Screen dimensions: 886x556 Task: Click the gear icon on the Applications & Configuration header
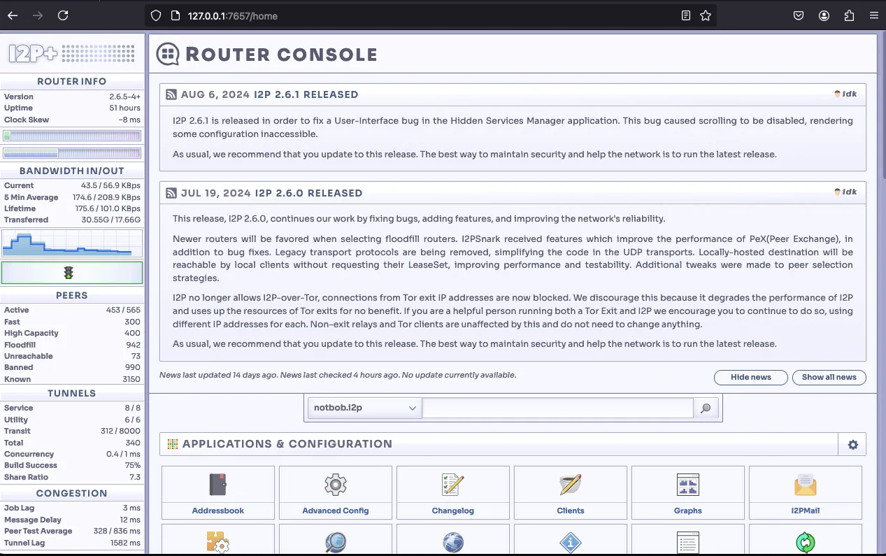click(x=852, y=444)
